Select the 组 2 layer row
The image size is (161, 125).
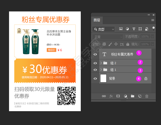click(125, 62)
